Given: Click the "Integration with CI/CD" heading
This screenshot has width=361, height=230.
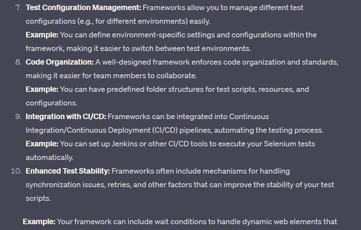Looking at the screenshot, I should coord(66,116).
